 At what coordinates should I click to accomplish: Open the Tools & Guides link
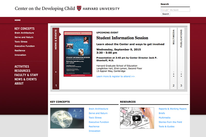(x=166, y=127)
